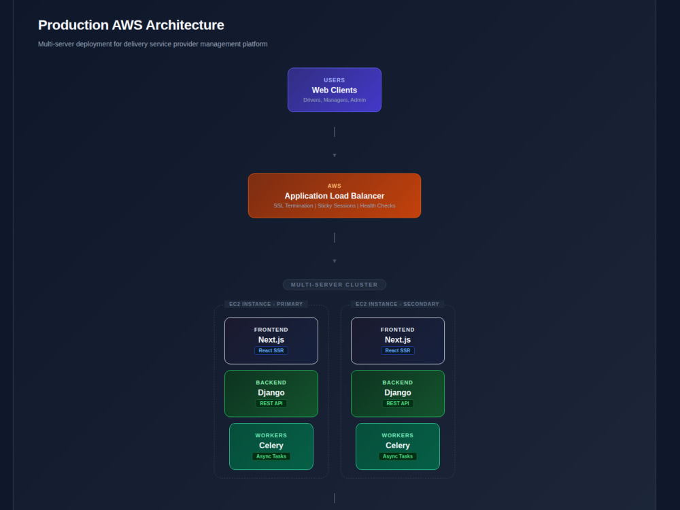Click Async Tasks badge in Secondary instance
This screenshot has width=680, height=510.
pyautogui.click(x=398, y=456)
